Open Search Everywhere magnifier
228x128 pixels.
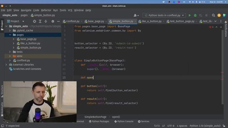tap(213, 15)
